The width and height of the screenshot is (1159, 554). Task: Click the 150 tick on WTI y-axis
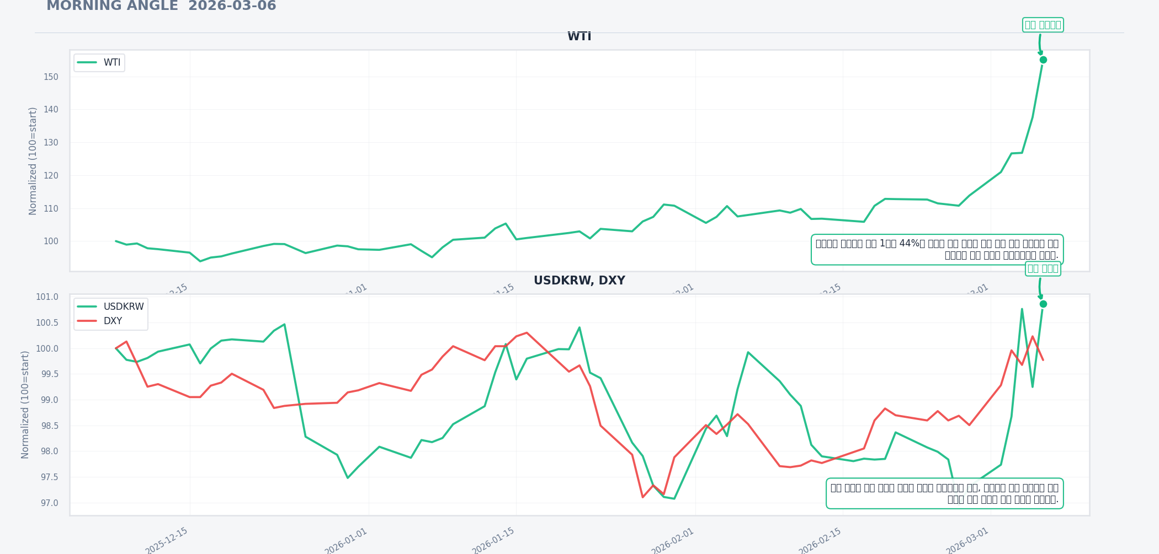click(51, 77)
